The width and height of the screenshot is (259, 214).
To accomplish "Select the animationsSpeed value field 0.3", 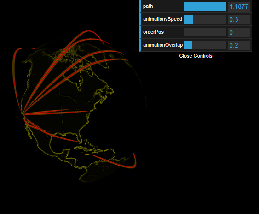I will click(239, 19).
